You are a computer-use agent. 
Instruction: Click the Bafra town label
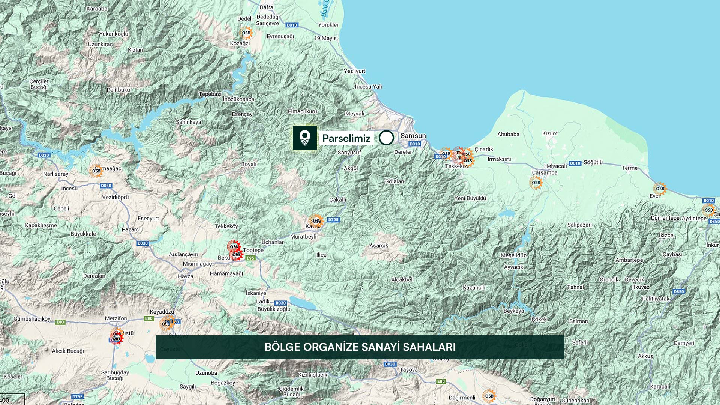point(266,7)
